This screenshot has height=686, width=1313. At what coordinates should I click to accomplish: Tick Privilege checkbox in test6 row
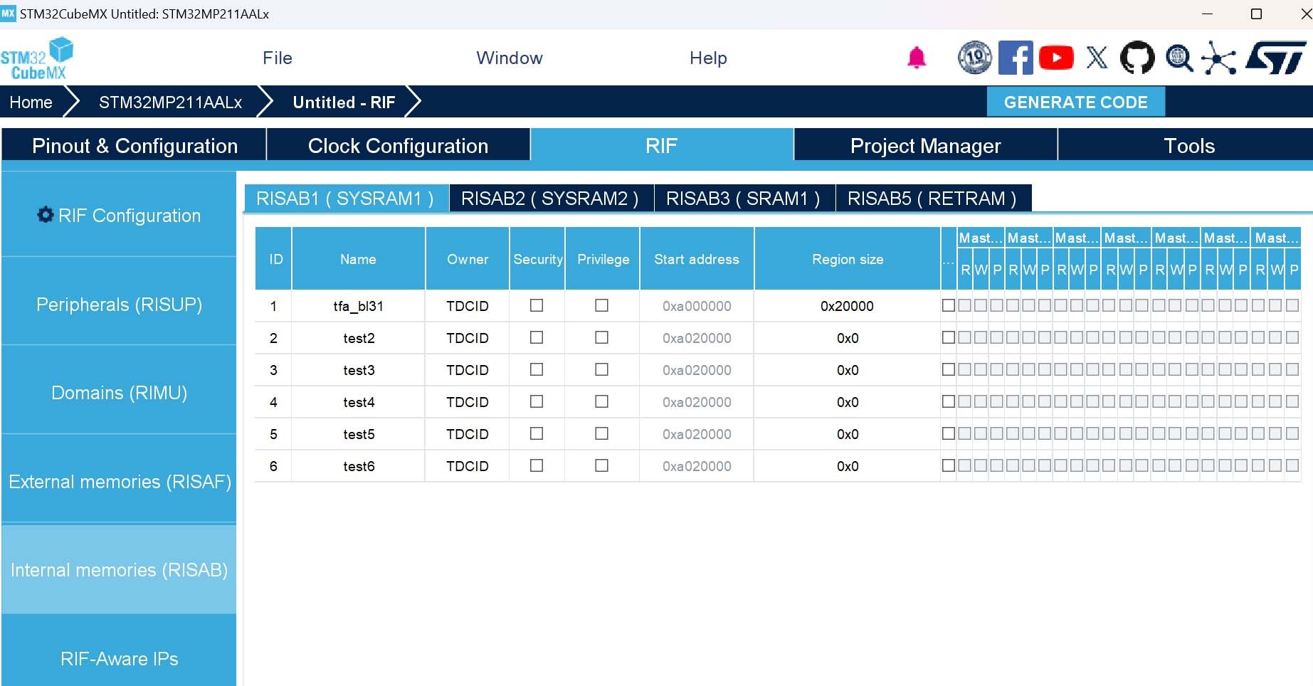[x=601, y=465]
